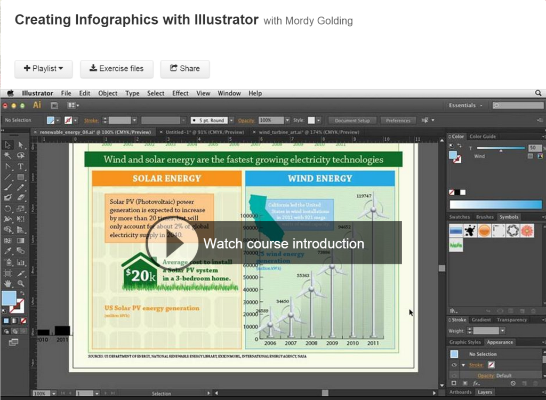Open the Playlist dropdown
This screenshot has width=546, height=400.
[x=44, y=69]
